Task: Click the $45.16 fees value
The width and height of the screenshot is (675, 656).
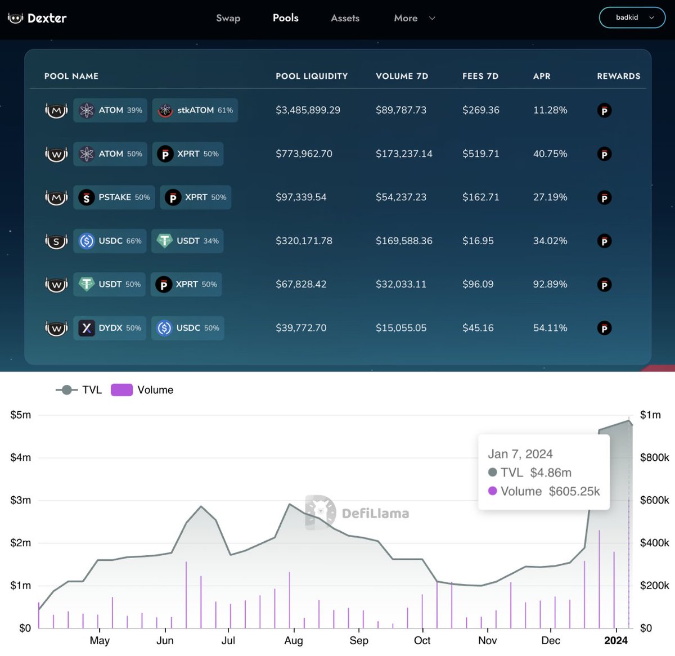Action: (x=478, y=328)
